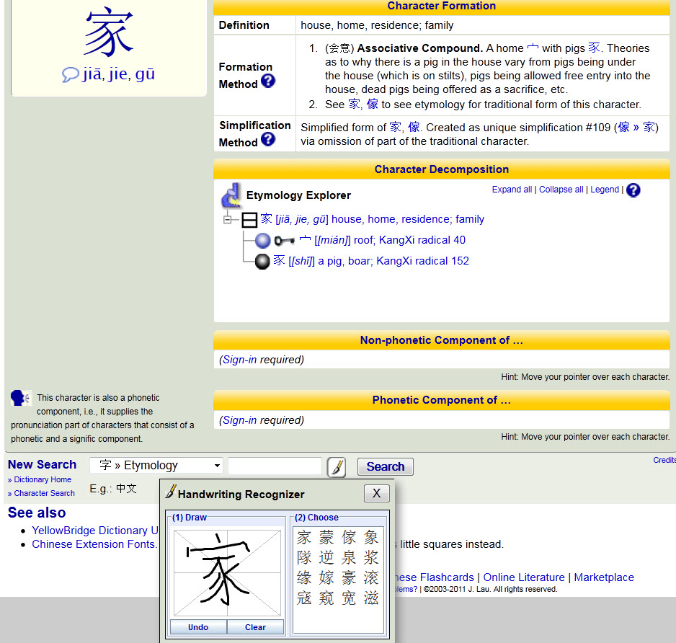Viewport: 676px width, 643px height.
Task: Click the dark sphere icon before 豕
Action: pyautogui.click(x=262, y=261)
